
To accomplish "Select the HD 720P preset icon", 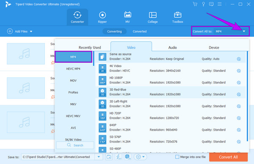I will click(x=102, y=116).
